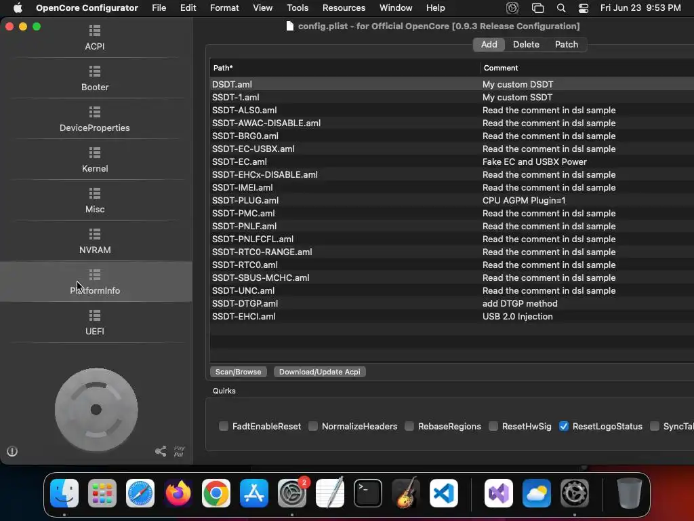Select the SSDT-AWAC-DISABLE.aml row
This screenshot has width=694, height=521.
452,123
